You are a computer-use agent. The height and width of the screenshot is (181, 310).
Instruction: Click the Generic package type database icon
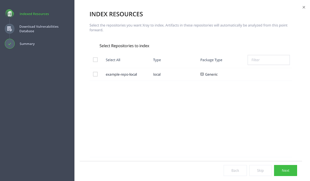pyautogui.click(x=202, y=74)
